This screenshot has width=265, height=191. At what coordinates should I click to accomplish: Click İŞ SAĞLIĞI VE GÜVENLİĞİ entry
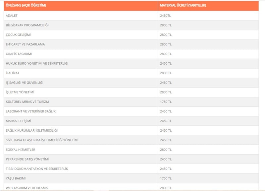[x=25, y=83]
